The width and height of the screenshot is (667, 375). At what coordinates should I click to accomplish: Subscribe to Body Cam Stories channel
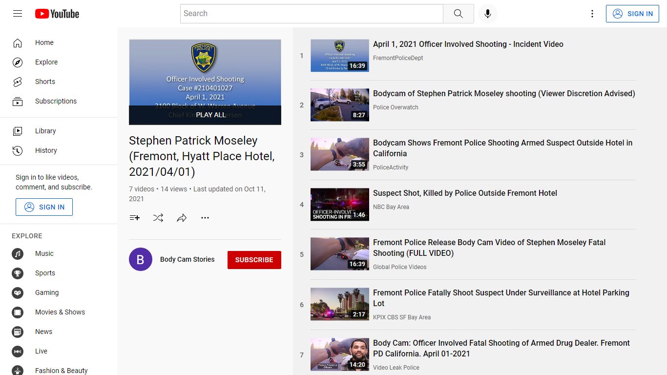[x=254, y=260]
